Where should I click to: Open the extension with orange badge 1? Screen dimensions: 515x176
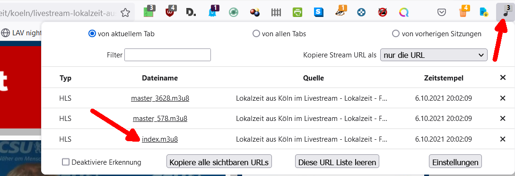[340, 12]
